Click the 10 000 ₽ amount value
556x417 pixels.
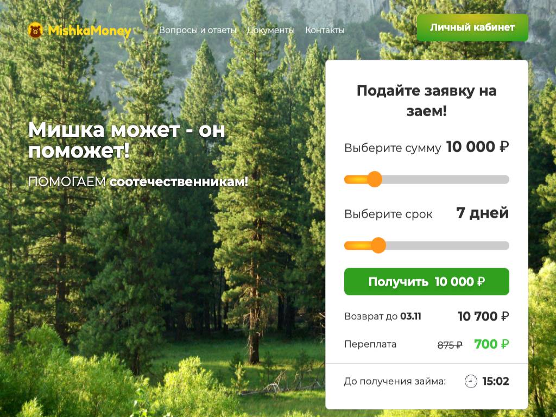click(x=477, y=147)
